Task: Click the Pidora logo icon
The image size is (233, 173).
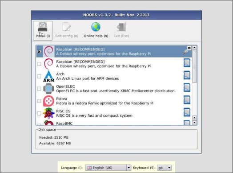Action: [x=48, y=101]
